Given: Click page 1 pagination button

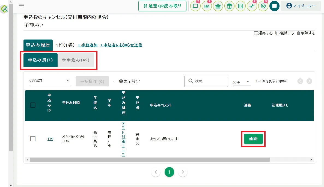Looking at the screenshot, I should (169, 172).
